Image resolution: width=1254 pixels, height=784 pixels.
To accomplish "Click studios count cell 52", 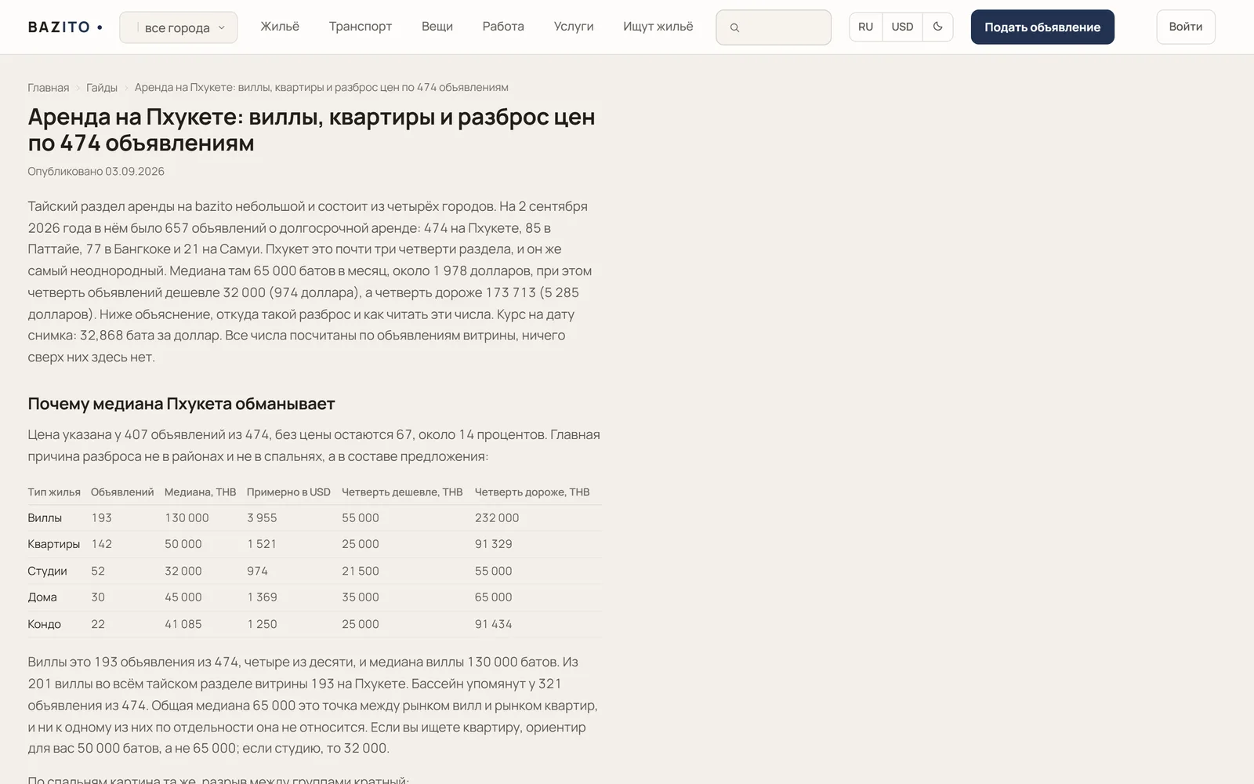I will 98,571.
